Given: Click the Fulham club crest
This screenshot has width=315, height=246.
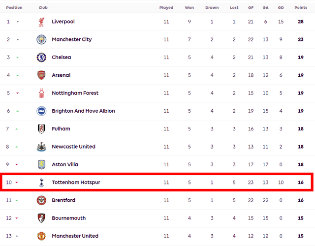Looking at the screenshot, I should pos(41,129).
